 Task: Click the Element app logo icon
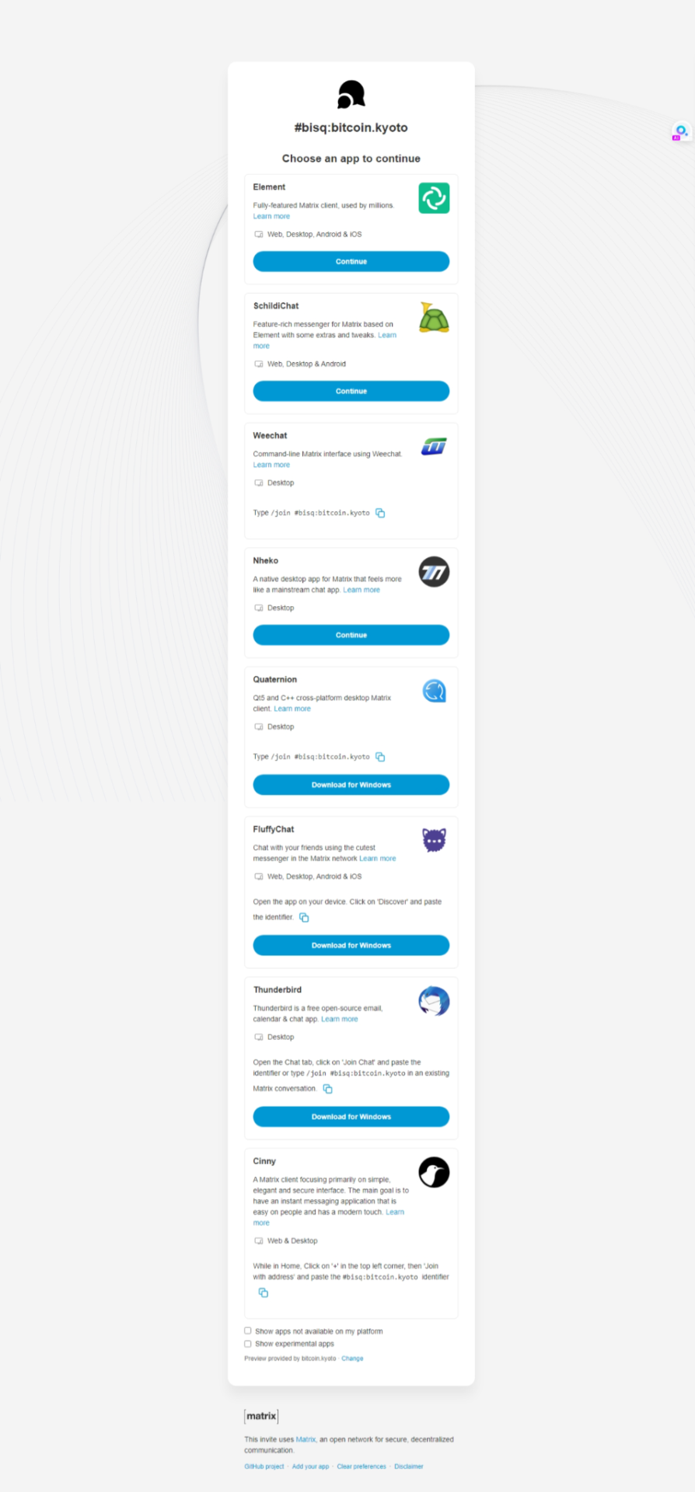(434, 198)
